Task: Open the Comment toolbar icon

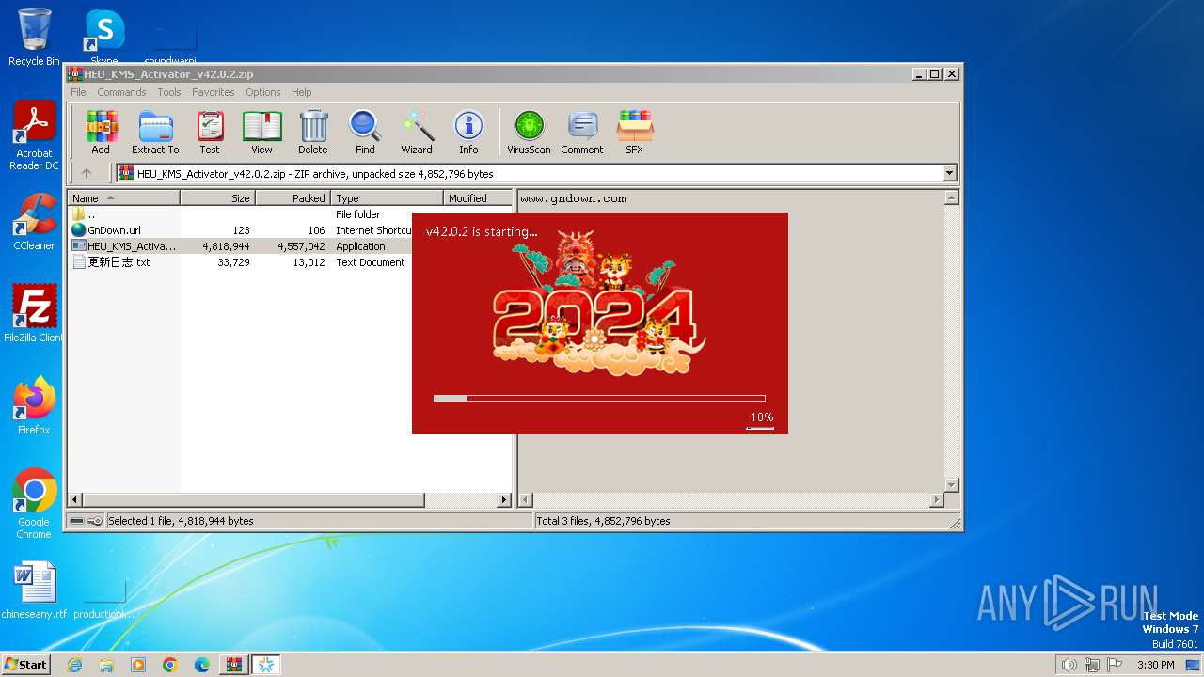Action: tap(582, 132)
